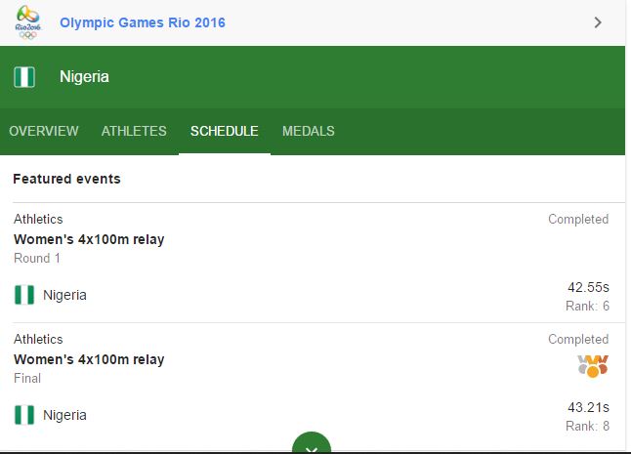Open the Women's 4x100m relay Final event
Viewport: 631px width, 454px height.
[89, 359]
